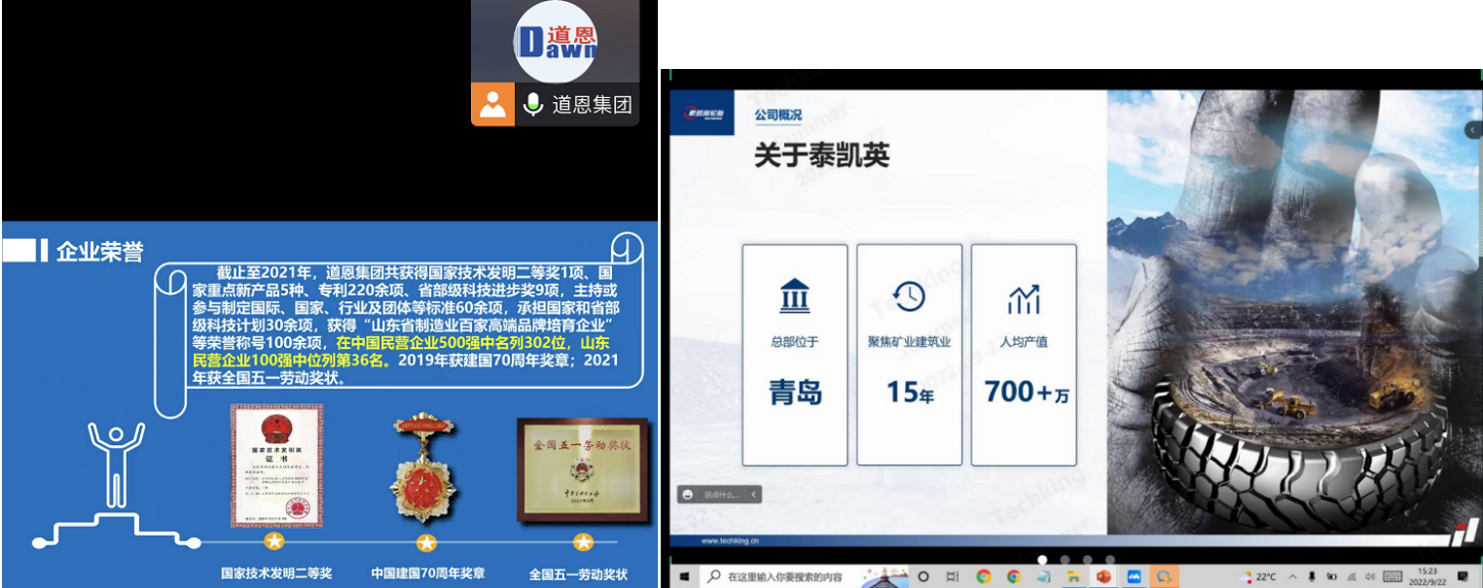Toggle the 道恩集团 microphone icon

[532, 104]
